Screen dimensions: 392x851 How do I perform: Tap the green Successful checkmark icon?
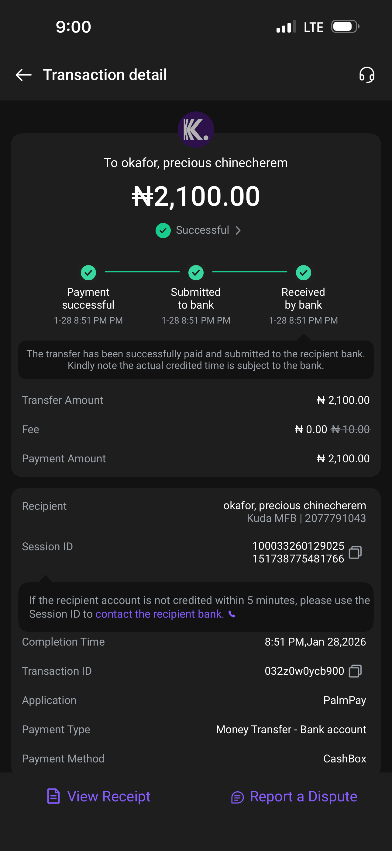[163, 230]
